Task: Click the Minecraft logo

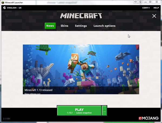Action: [x=81, y=16]
